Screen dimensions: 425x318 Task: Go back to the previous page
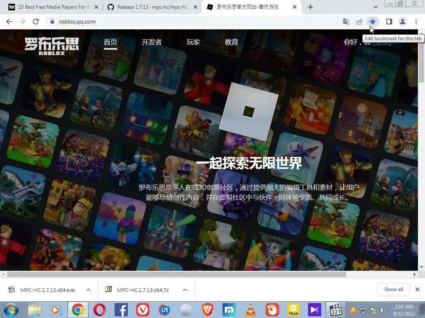pos(9,22)
